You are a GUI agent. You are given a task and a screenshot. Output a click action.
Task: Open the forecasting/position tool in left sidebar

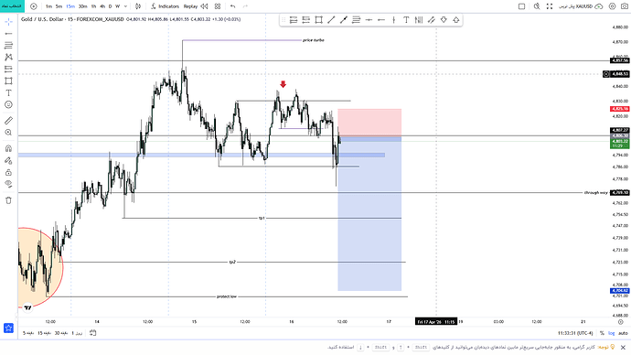(x=8, y=69)
